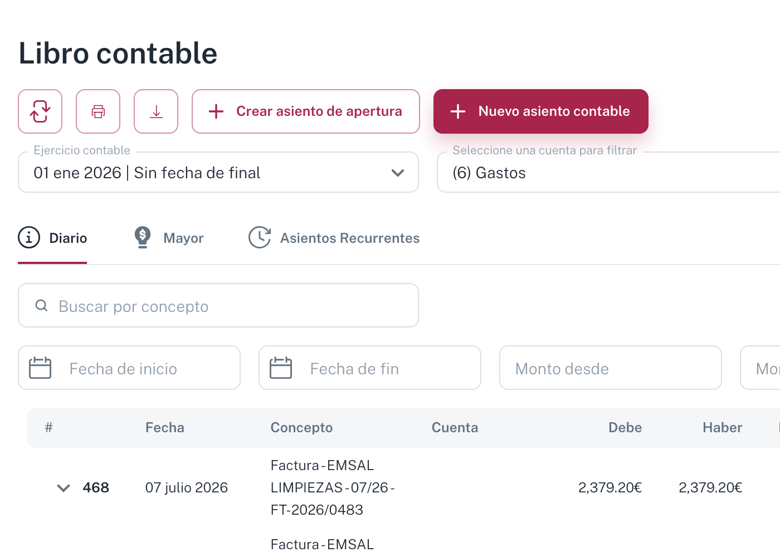The width and height of the screenshot is (780, 557).
Task: Open the Fecha de inicio date field
Action: (129, 368)
